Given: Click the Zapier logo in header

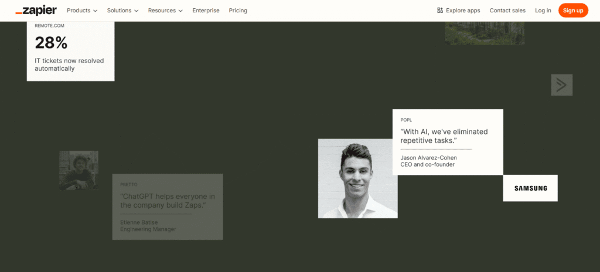Looking at the screenshot, I should (36, 11).
